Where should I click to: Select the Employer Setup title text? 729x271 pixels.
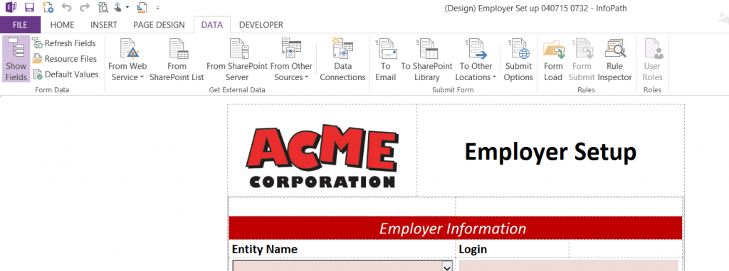point(550,152)
